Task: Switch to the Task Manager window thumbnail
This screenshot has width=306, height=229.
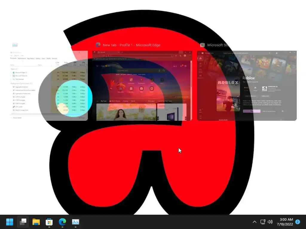Action: [x=49, y=86]
